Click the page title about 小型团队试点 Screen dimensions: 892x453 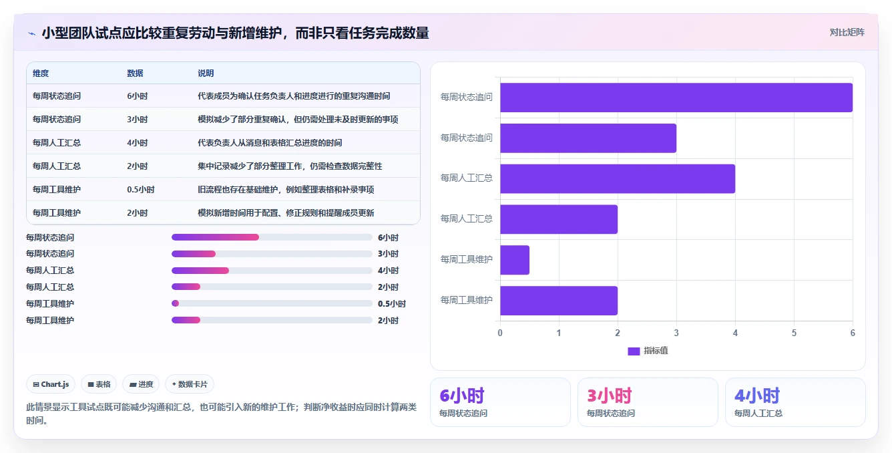[x=235, y=33]
